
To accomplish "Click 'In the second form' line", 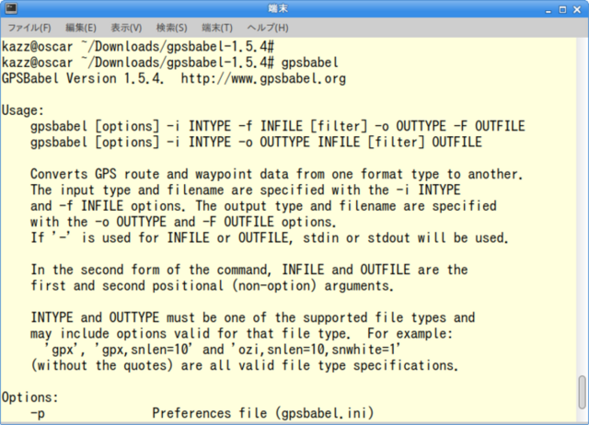I will tap(249, 270).
